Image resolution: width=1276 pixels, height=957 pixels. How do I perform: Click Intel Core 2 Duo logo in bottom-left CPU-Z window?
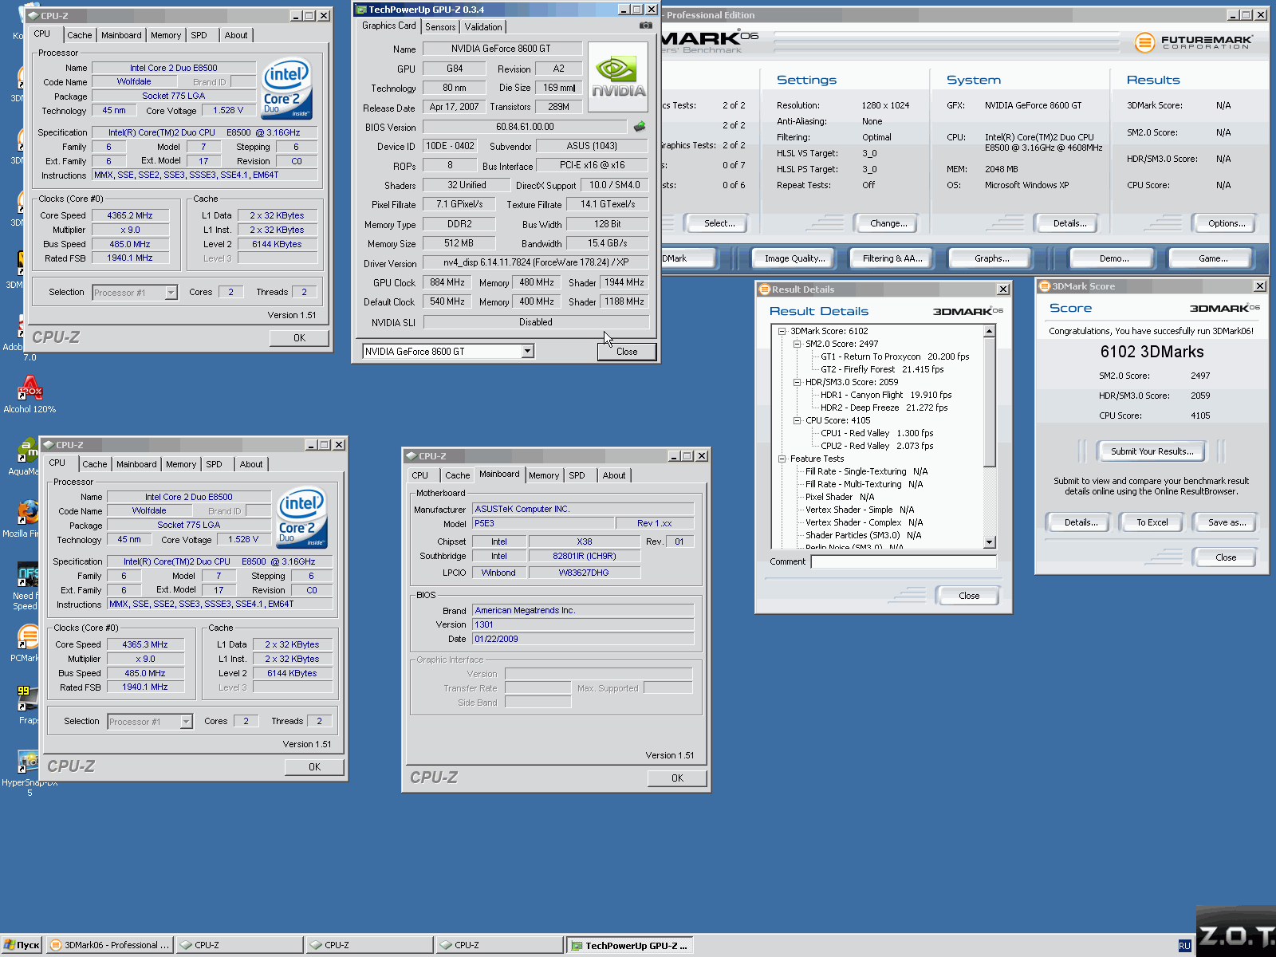tap(302, 518)
